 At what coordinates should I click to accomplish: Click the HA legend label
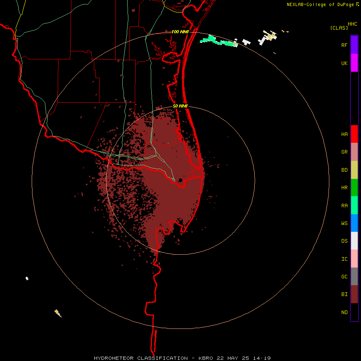(x=344, y=134)
